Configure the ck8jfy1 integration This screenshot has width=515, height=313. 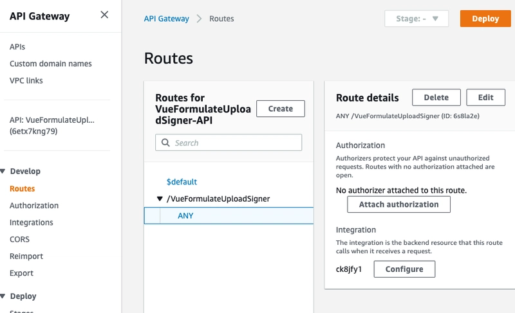coord(404,269)
